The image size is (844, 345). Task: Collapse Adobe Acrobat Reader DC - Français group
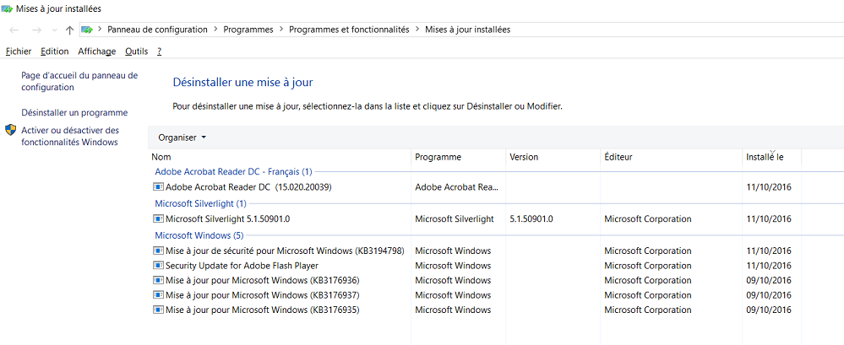tap(234, 172)
